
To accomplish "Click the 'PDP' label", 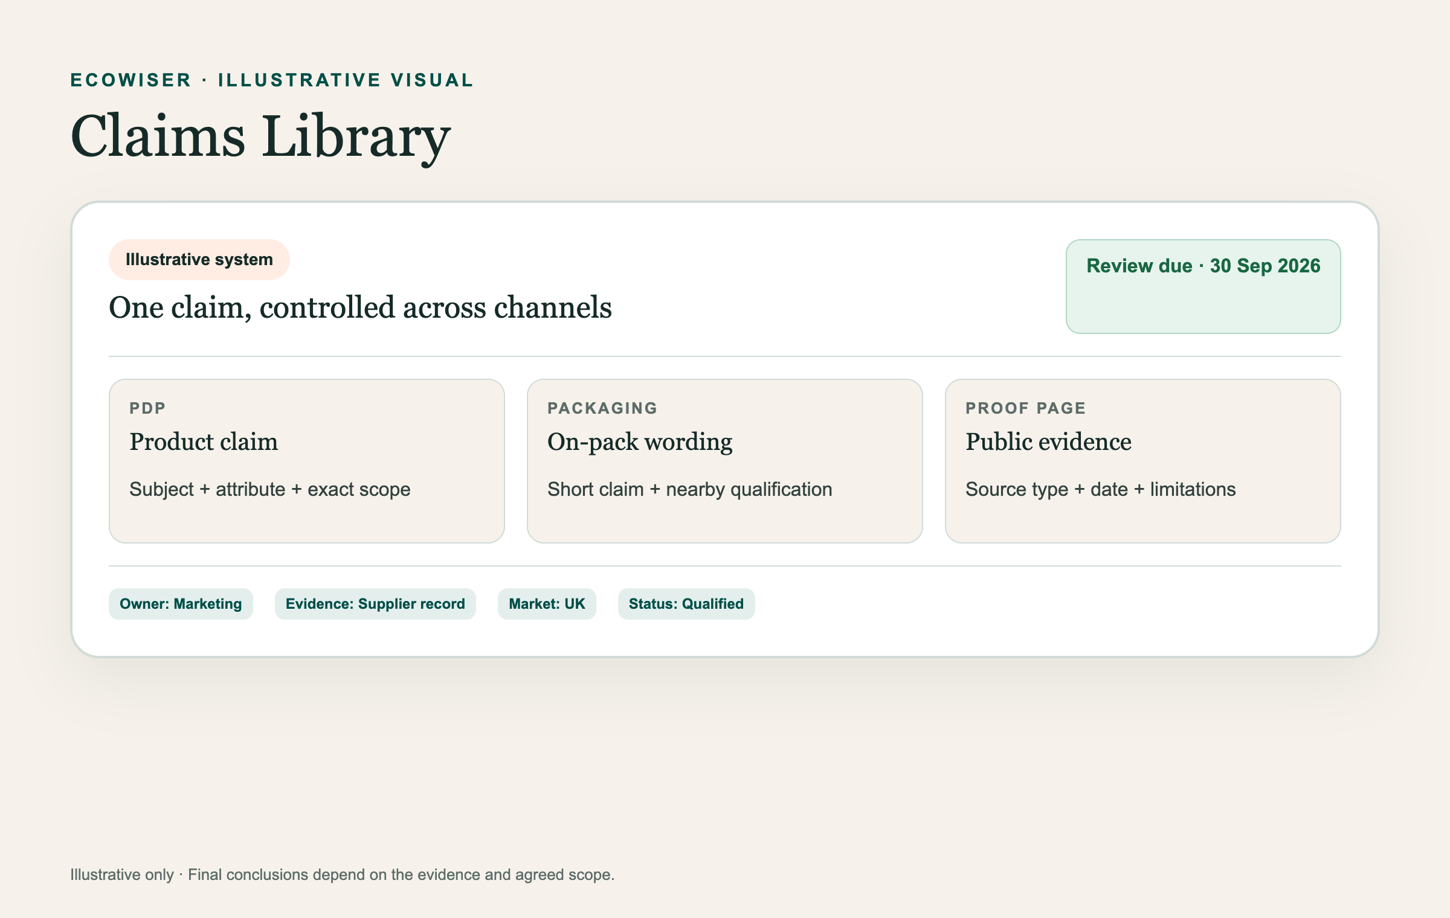I will (147, 408).
